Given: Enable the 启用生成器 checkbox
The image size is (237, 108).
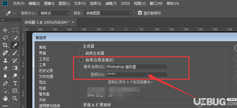Looking at the screenshot, I should pyautogui.click(x=81, y=53).
